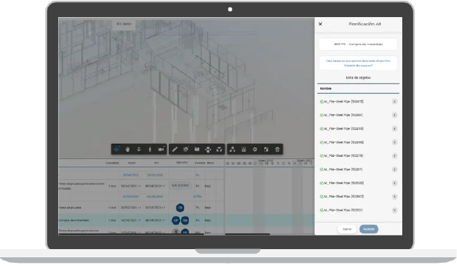Open the camera view tool
This screenshot has width=457, height=271.
161,149
